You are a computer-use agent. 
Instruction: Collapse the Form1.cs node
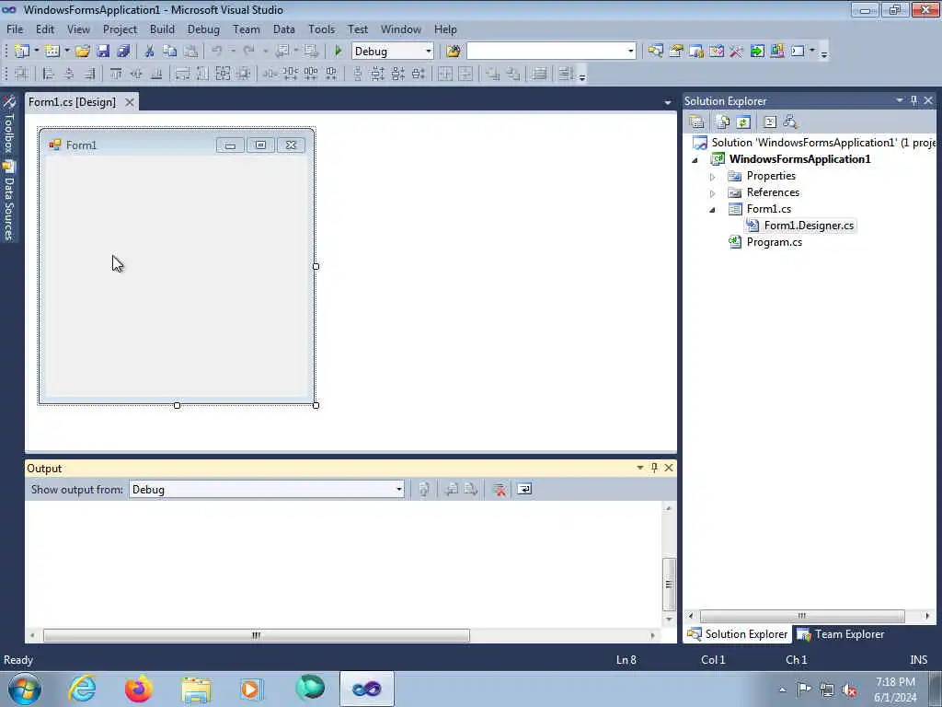point(713,210)
